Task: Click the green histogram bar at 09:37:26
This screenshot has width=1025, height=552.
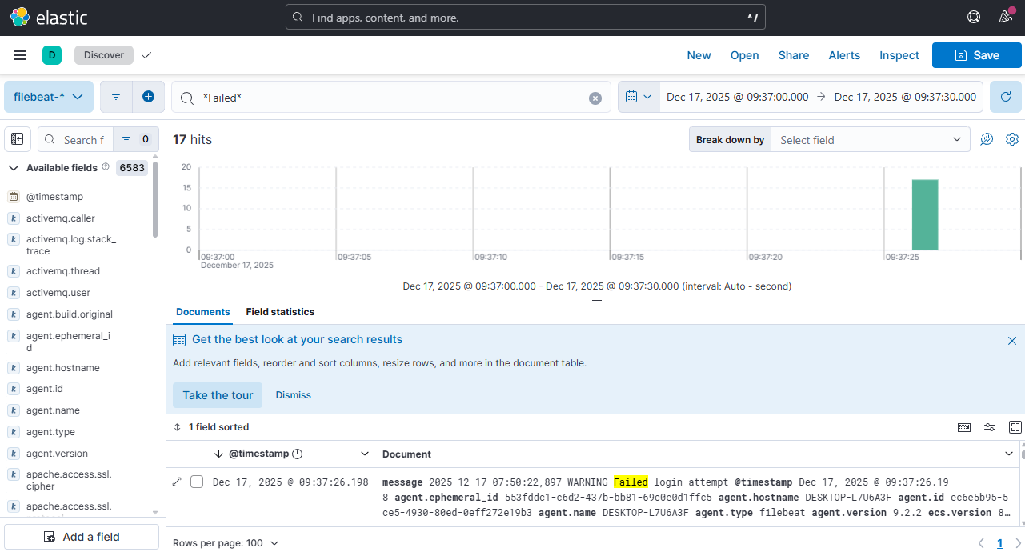Action: tap(925, 214)
